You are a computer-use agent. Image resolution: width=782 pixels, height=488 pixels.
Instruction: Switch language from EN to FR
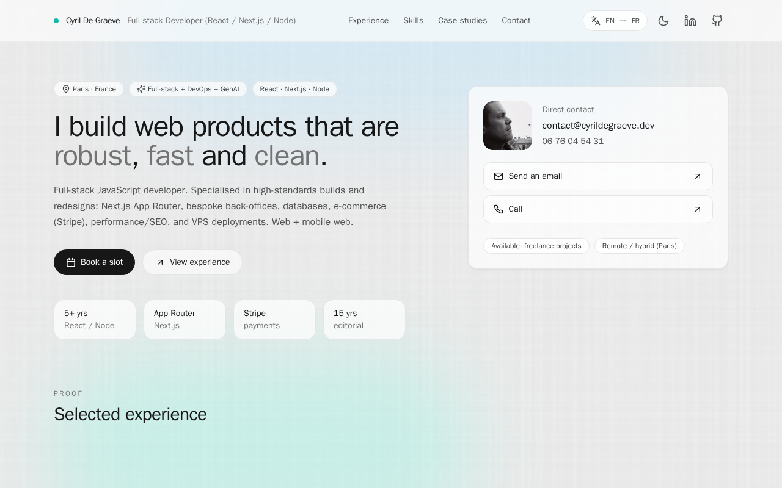click(x=615, y=21)
